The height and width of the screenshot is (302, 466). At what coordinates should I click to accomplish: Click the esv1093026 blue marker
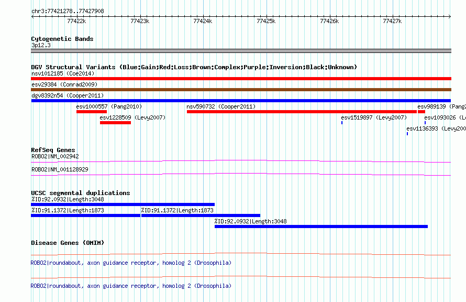425,123
